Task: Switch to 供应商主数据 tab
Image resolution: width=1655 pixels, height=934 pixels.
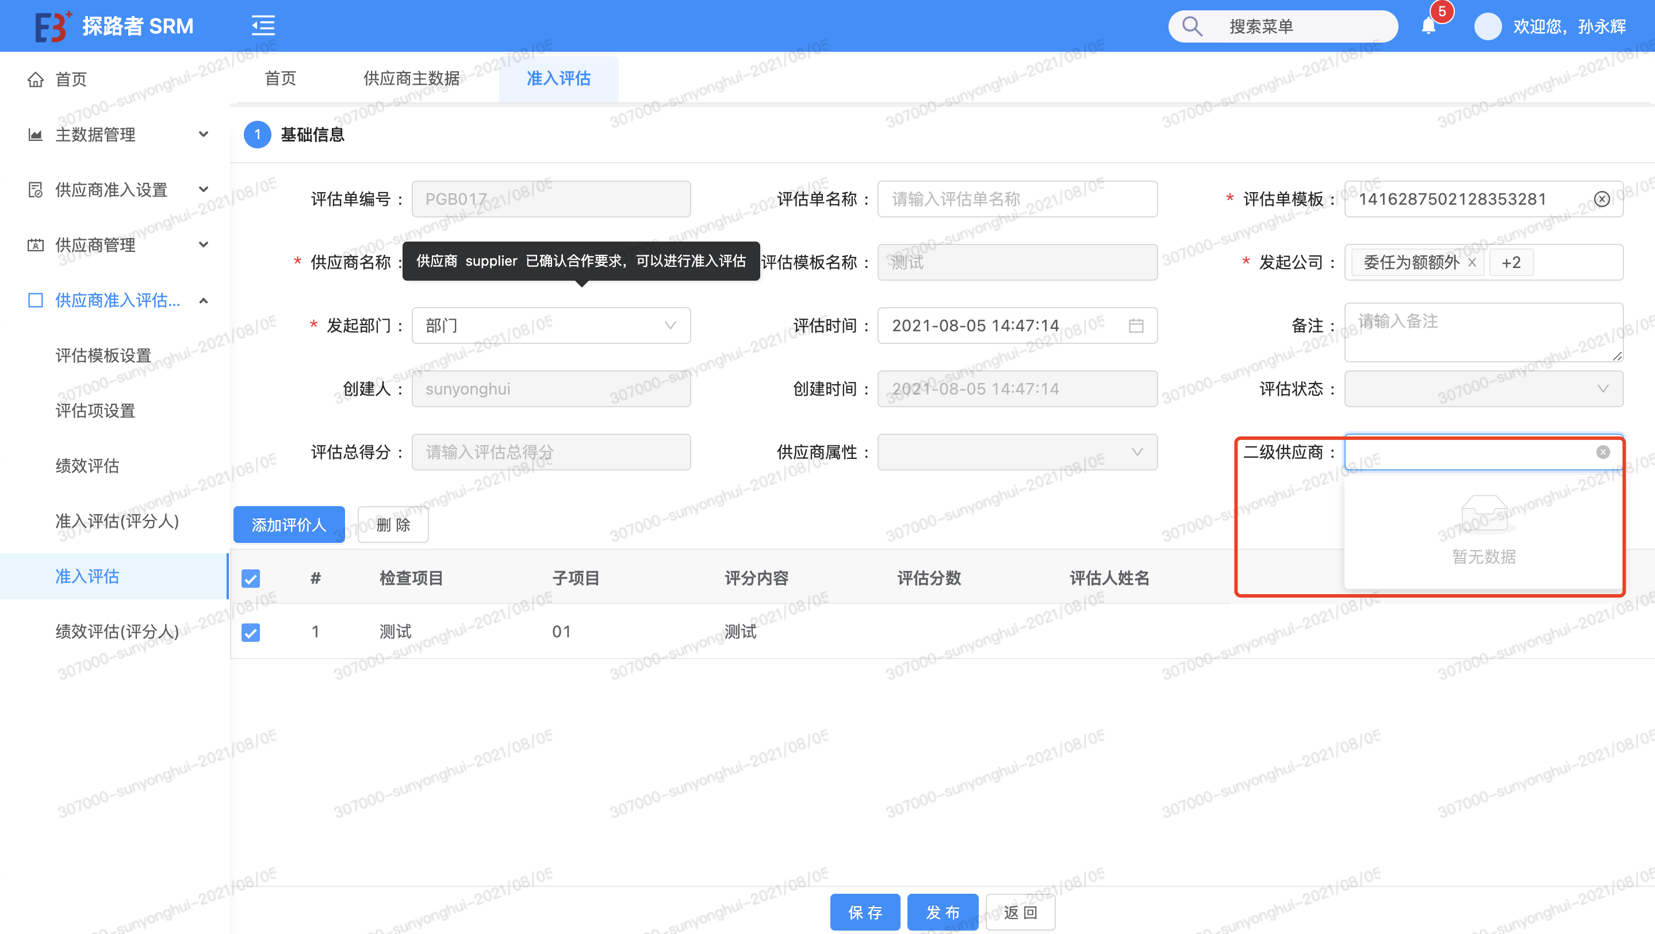Action: click(411, 78)
